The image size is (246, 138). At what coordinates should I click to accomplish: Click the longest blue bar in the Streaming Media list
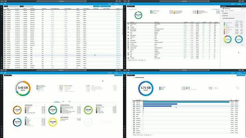pos(186,102)
